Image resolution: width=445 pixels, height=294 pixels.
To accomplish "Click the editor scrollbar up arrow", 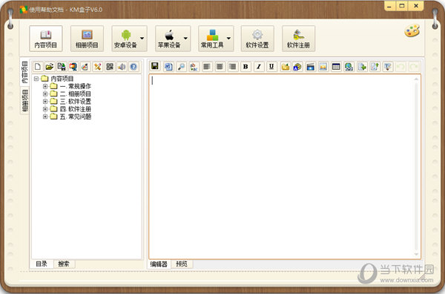I will pos(416,79).
